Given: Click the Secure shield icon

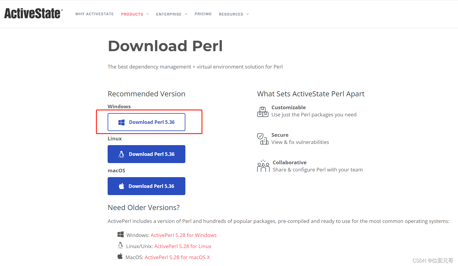Looking at the screenshot, I should click(x=262, y=139).
